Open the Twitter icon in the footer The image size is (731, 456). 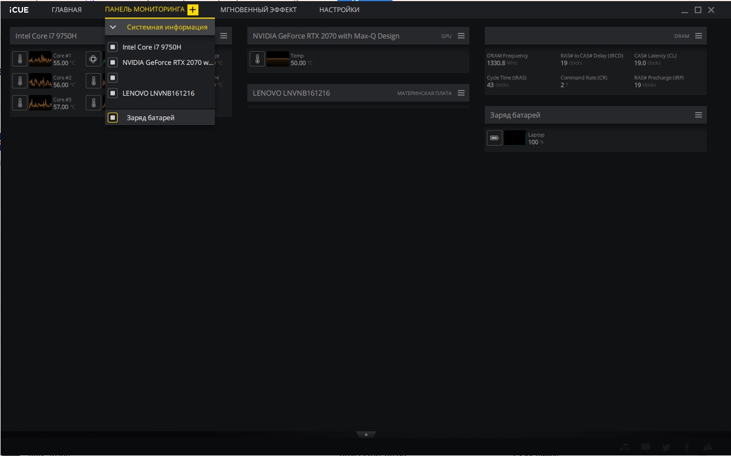666,447
